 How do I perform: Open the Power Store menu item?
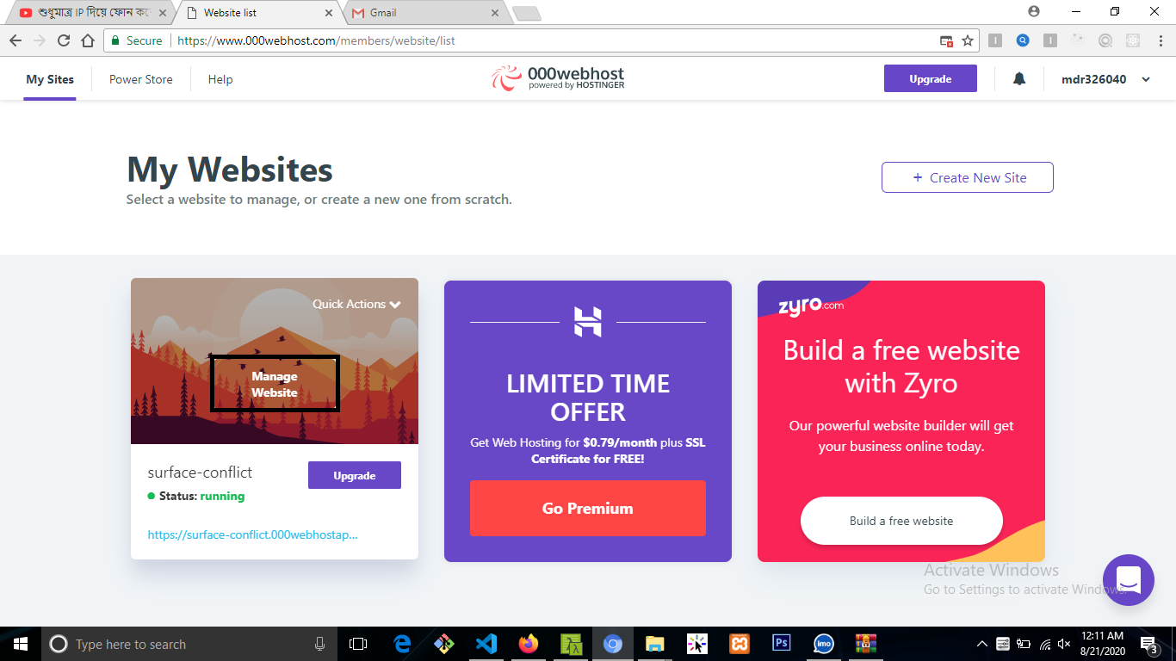pyautogui.click(x=141, y=79)
